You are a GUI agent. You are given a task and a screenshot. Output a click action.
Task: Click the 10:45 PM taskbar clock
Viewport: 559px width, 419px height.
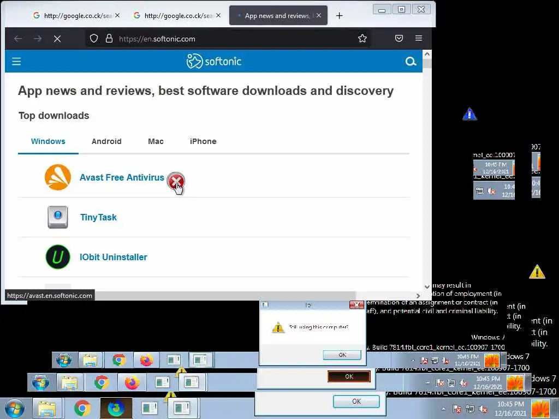coord(510,409)
